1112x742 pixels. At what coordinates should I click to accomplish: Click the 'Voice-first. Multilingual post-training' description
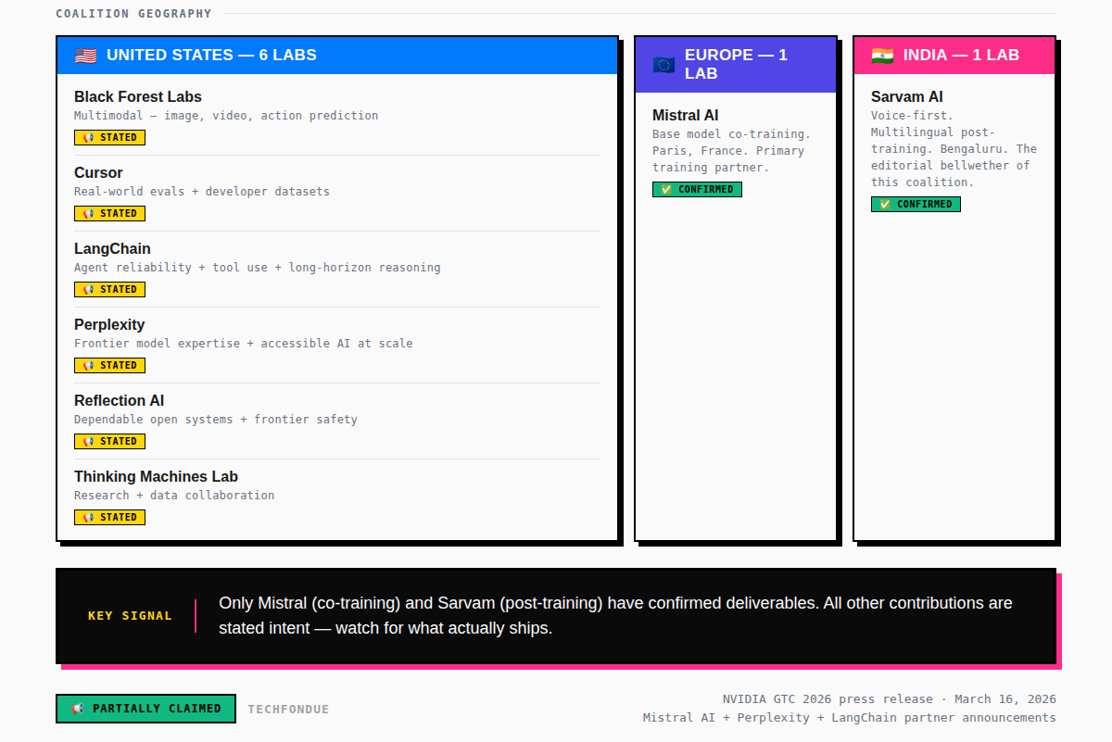point(954,149)
